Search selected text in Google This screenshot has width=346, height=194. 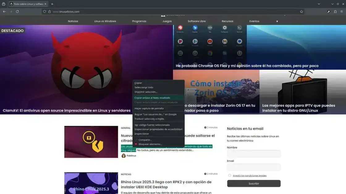(158, 114)
